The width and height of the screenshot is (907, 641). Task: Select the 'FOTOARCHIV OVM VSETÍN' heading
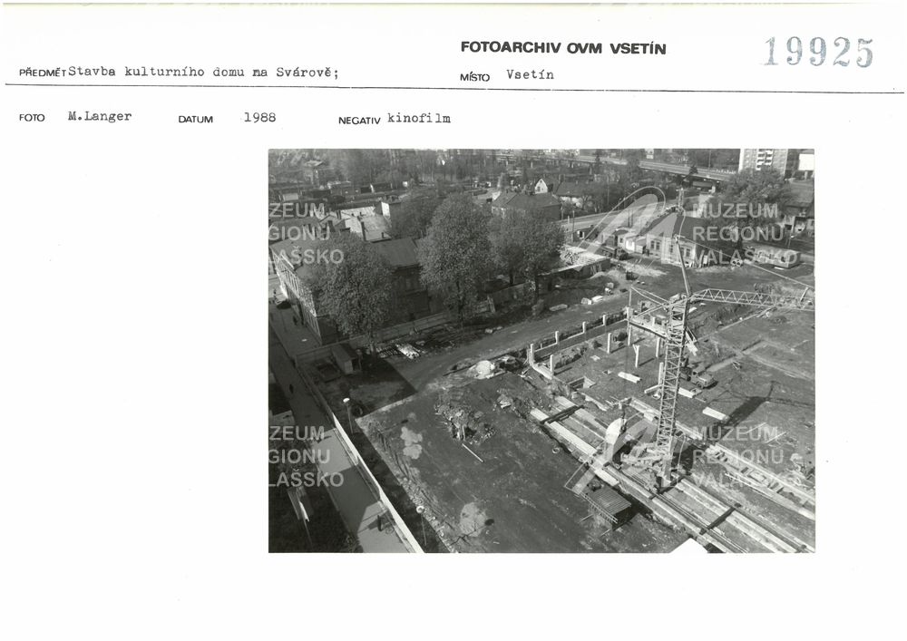point(563,48)
